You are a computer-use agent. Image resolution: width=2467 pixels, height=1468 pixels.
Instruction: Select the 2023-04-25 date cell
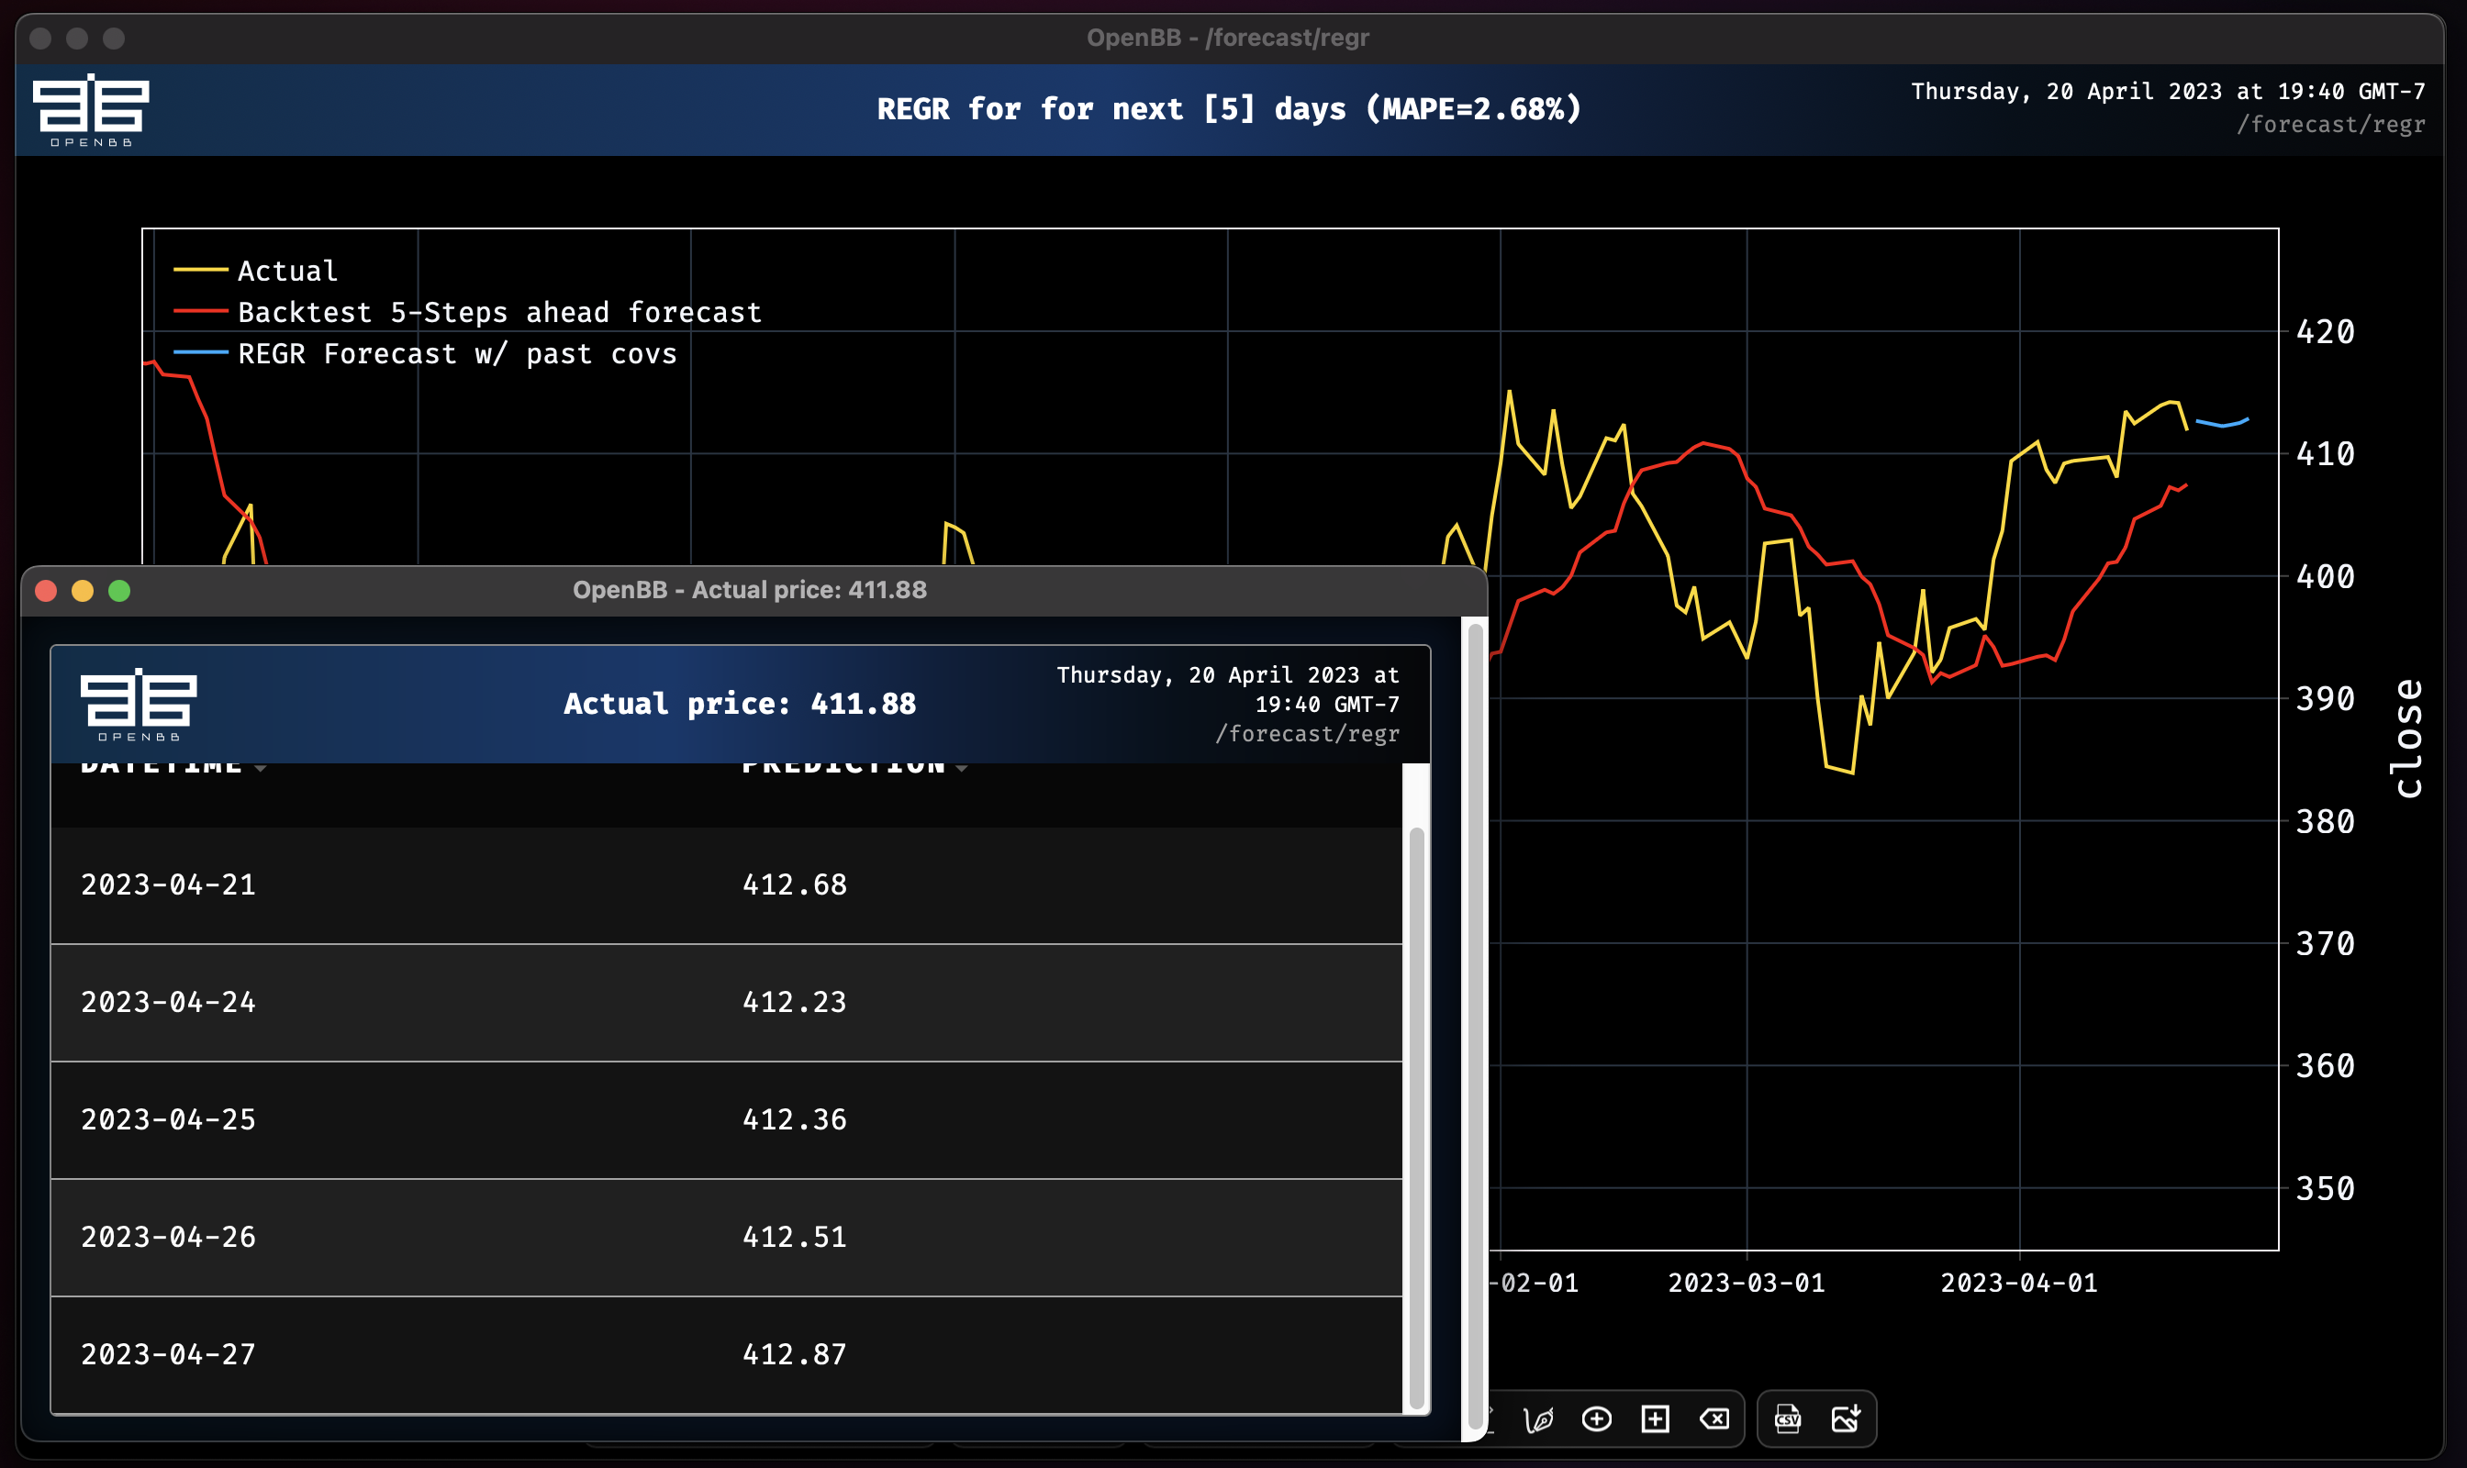tap(168, 1119)
